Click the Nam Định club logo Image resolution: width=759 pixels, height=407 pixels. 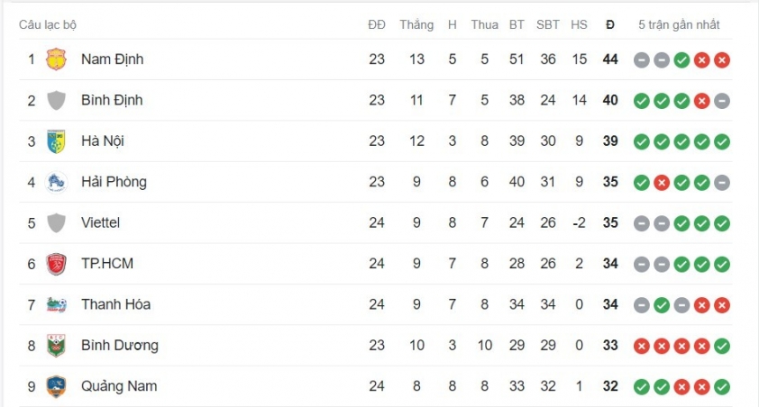click(x=57, y=59)
